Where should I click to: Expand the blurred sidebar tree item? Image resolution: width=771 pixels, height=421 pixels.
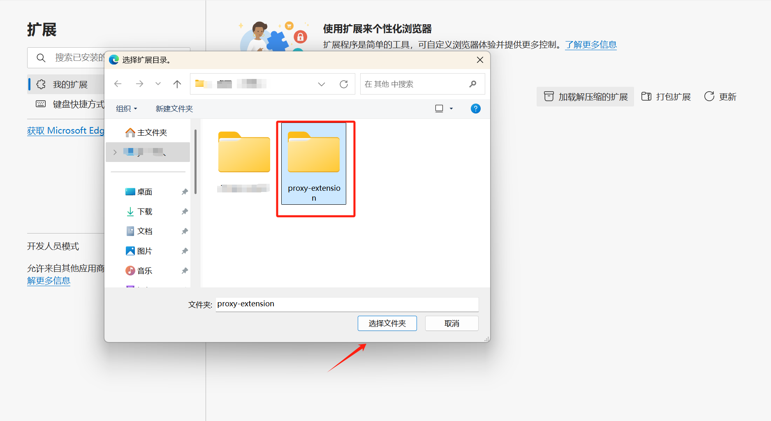tap(115, 152)
